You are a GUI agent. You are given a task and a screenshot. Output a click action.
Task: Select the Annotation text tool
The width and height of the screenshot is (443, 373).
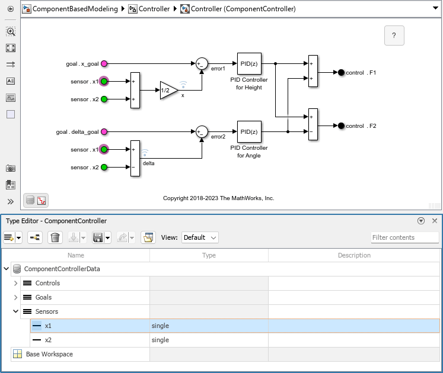click(x=11, y=81)
